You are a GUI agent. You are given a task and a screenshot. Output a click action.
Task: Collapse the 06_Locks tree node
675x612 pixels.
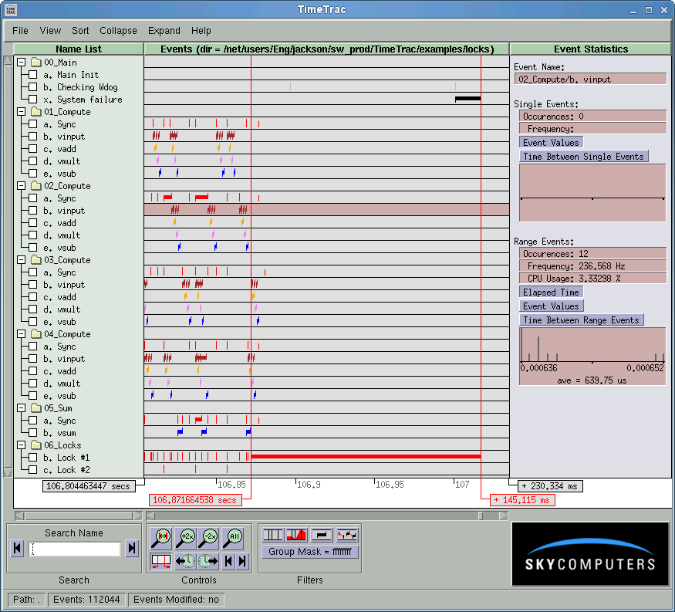click(x=21, y=445)
